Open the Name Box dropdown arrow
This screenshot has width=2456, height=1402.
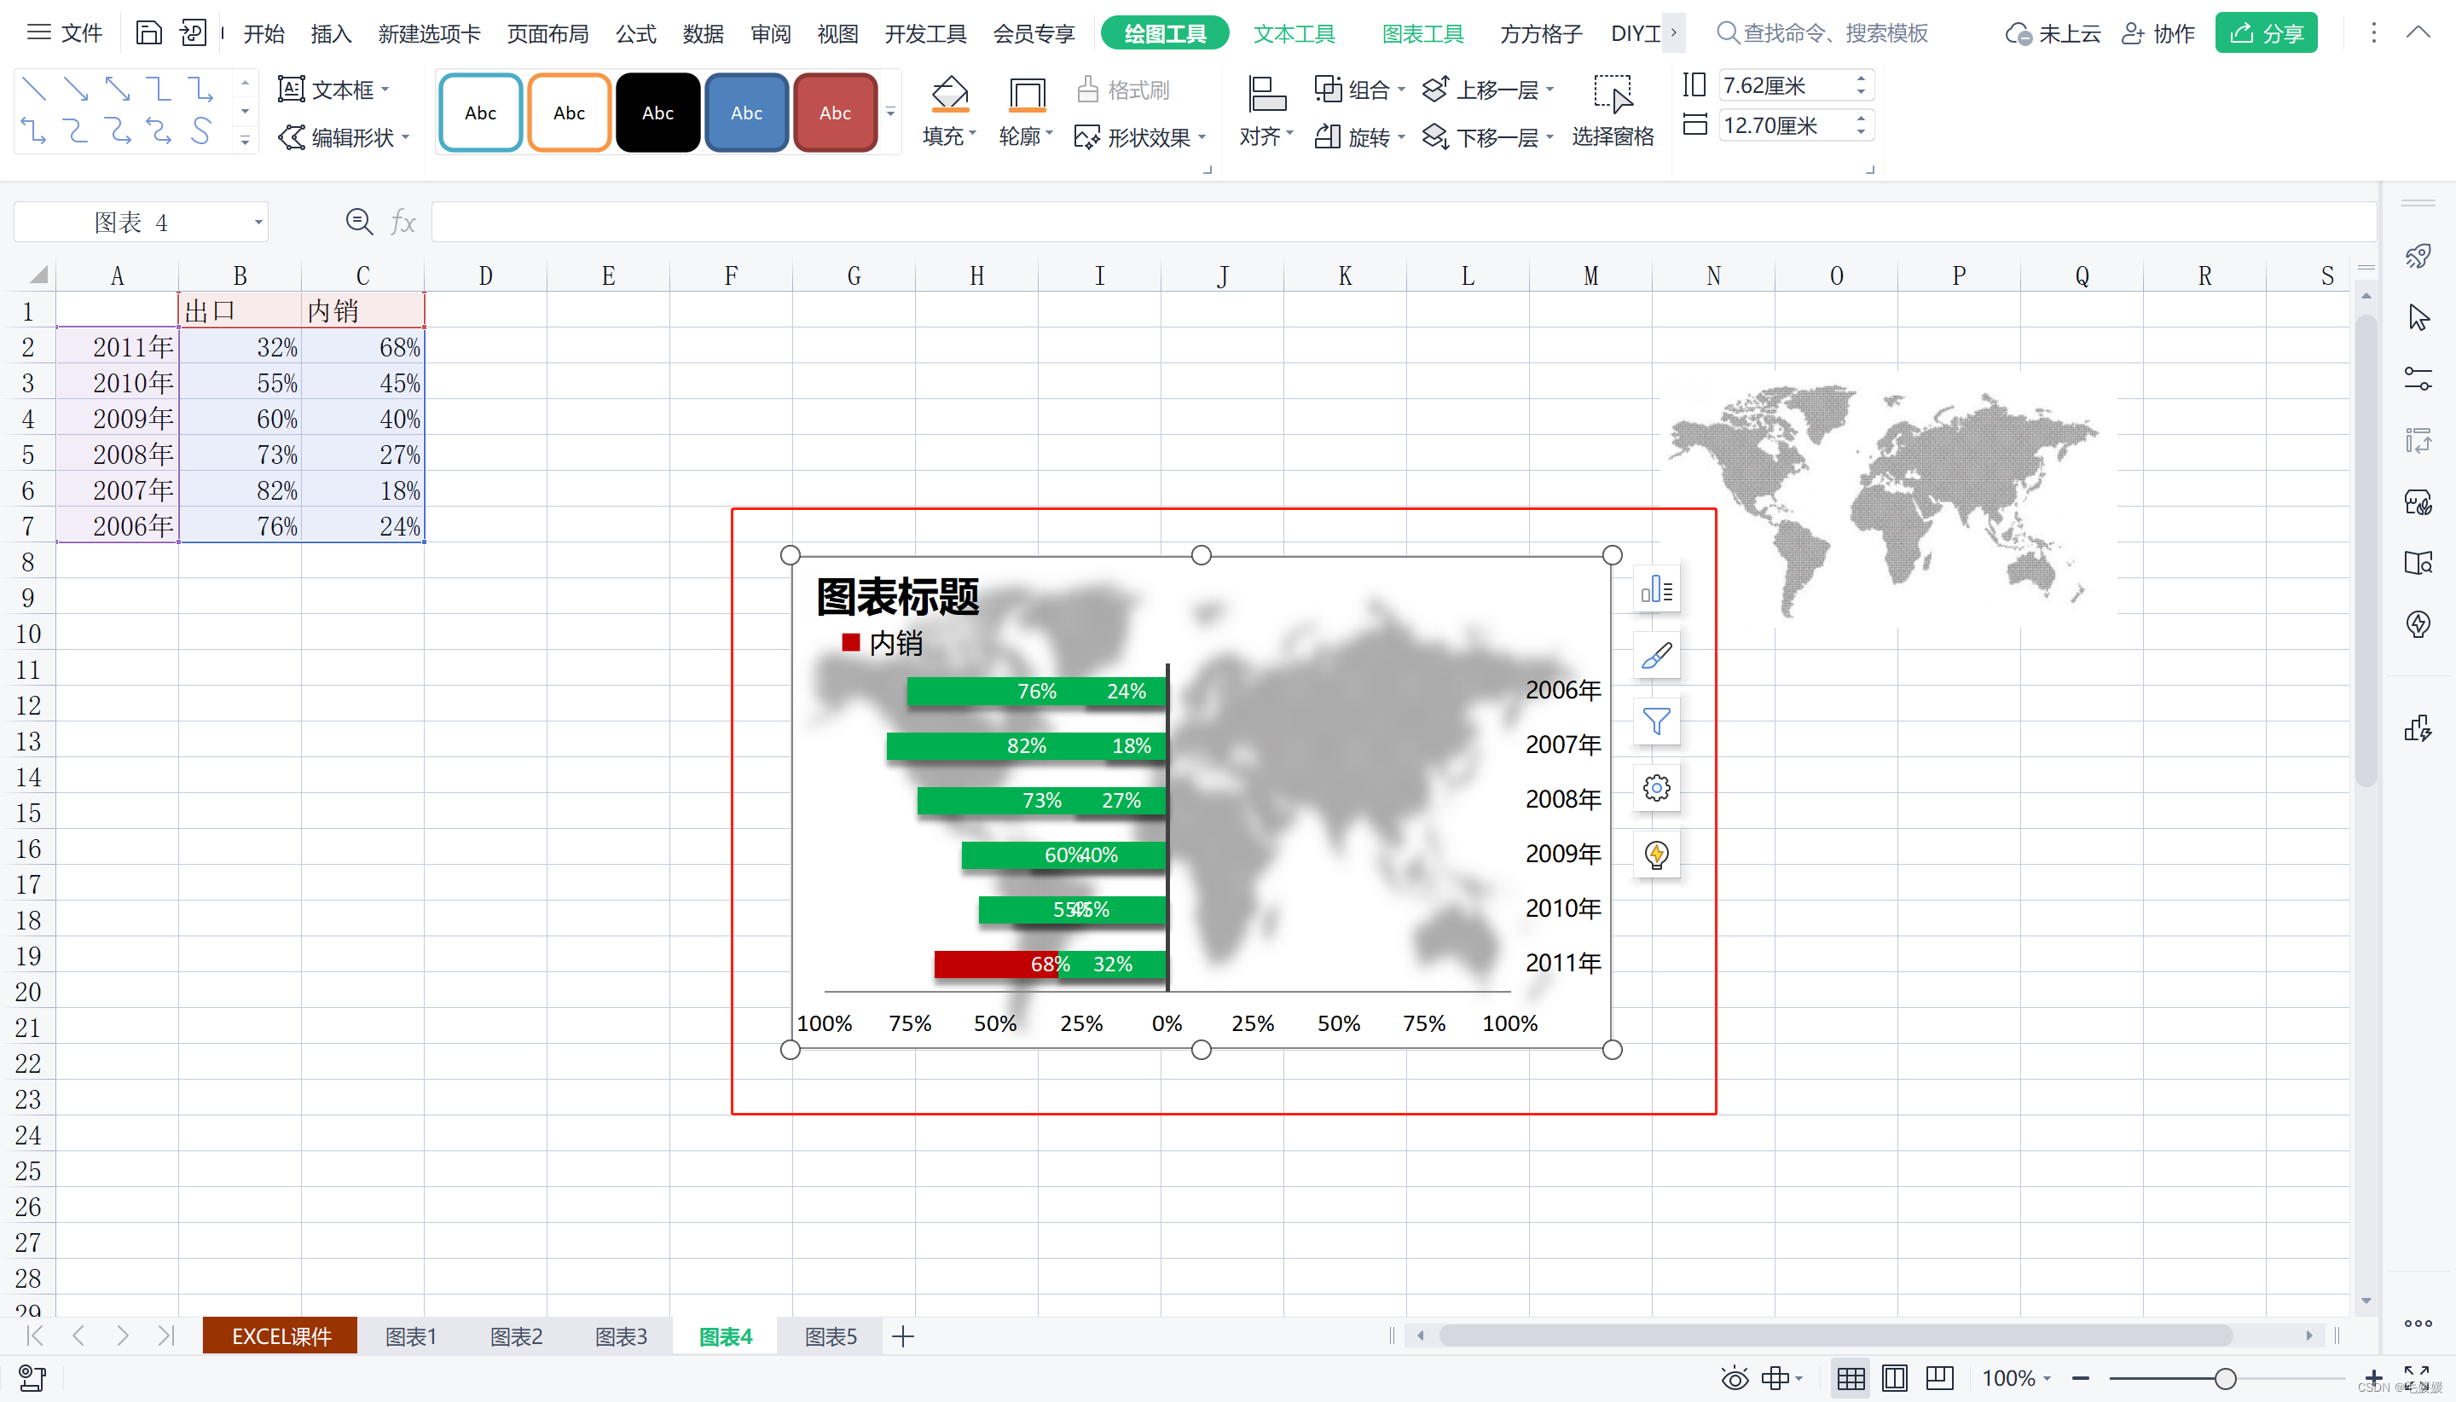point(258,223)
